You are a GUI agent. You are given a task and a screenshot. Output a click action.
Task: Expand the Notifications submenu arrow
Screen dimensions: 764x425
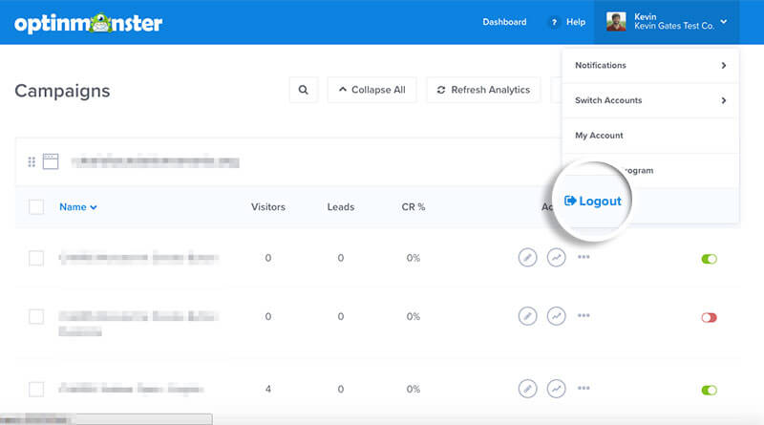pyautogui.click(x=724, y=65)
